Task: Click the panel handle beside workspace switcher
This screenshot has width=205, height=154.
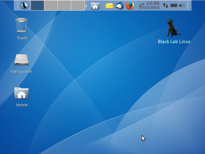Action: click(x=86, y=6)
